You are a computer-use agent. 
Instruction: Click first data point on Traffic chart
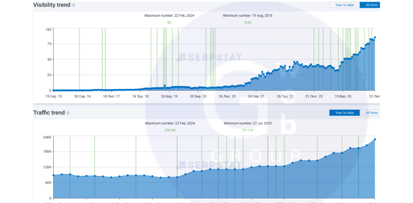pos(53,175)
